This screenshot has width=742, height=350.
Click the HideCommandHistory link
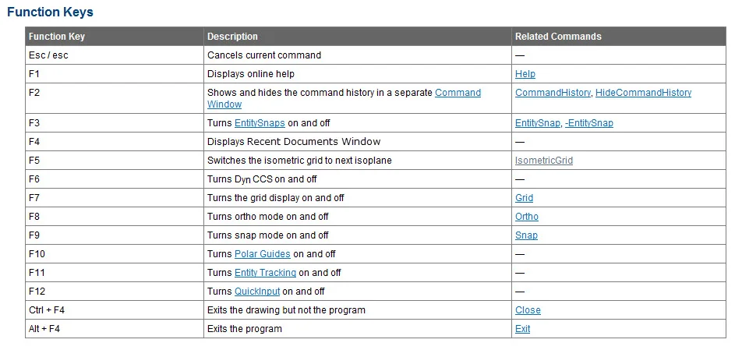tap(643, 93)
